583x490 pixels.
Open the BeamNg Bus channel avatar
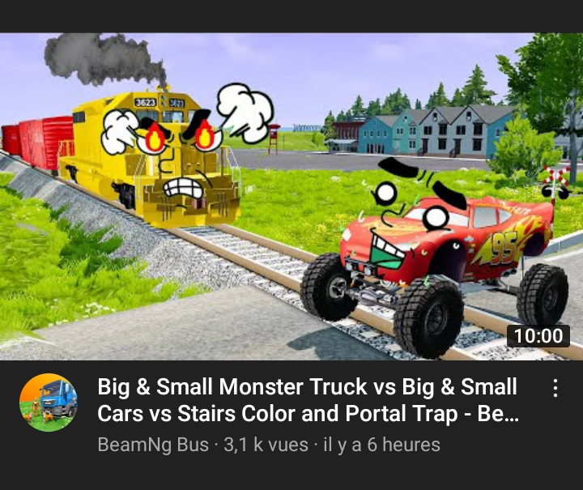click(x=49, y=403)
